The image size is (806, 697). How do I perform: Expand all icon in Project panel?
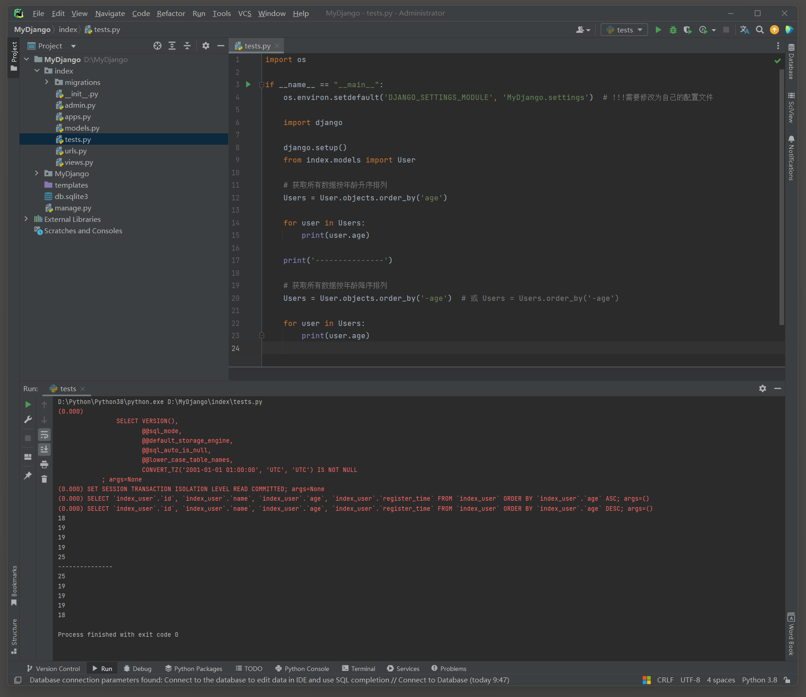tap(172, 46)
